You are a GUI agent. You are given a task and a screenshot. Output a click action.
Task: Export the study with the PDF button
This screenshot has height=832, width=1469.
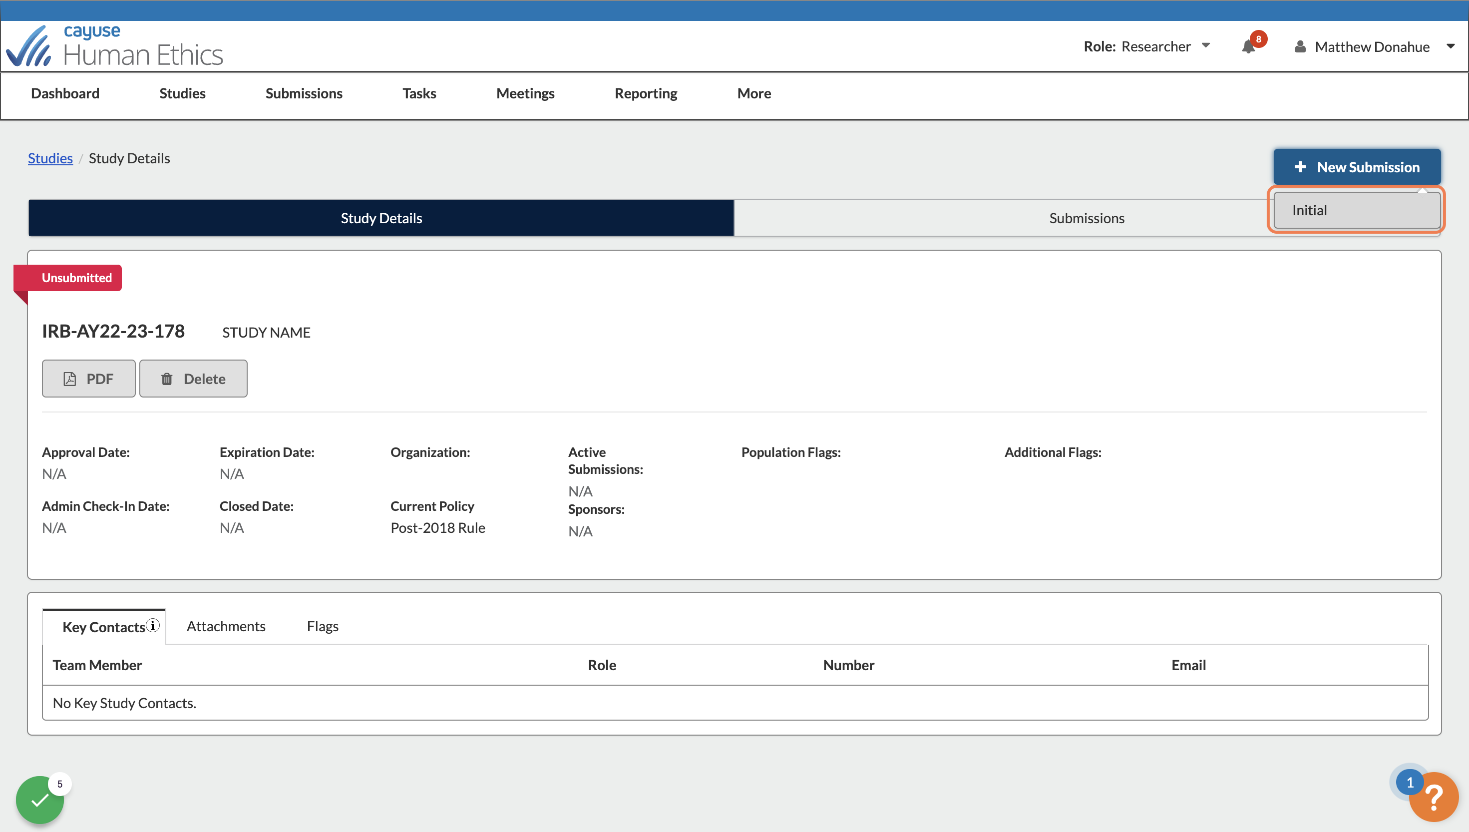(x=88, y=378)
